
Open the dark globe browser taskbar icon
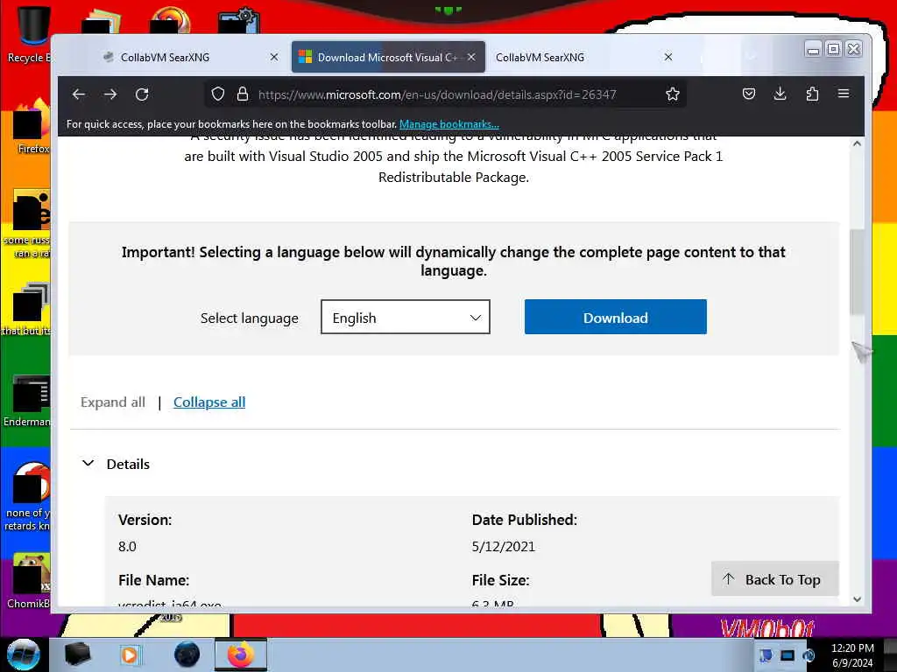click(187, 654)
